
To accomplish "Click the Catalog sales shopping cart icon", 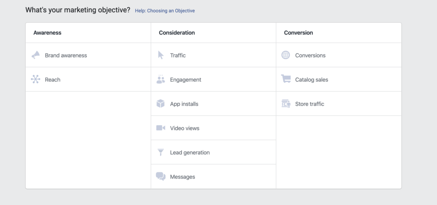I will click(x=286, y=79).
